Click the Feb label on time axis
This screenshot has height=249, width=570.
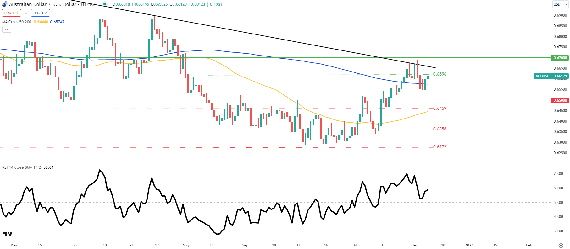529,245
